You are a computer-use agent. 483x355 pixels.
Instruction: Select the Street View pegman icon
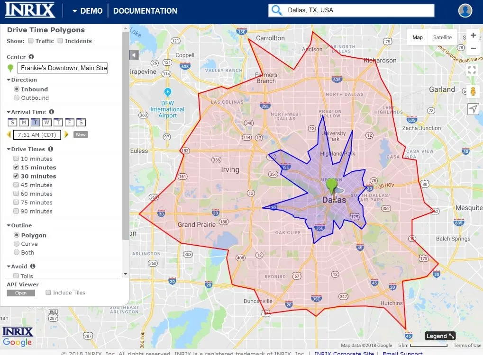tap(473, 91)
